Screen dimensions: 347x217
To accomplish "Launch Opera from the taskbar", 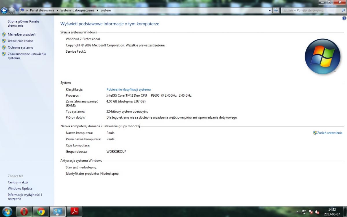I will tap(24, 212).
